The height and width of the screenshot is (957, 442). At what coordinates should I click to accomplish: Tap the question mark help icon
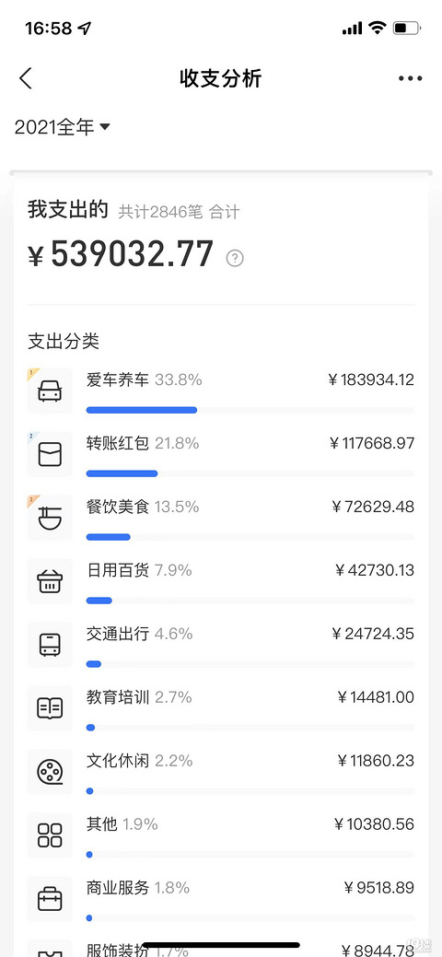(235, 258)
